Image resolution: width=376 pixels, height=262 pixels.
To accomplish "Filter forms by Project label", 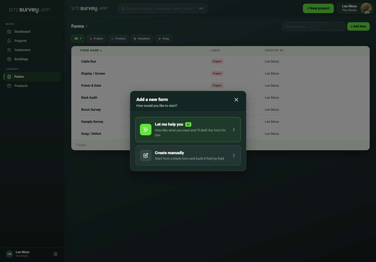I will click(x=96, y=38).
